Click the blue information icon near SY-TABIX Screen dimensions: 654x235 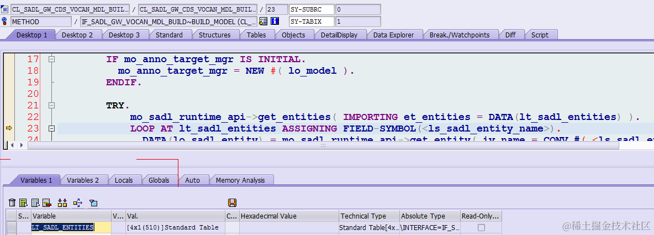(275, 21)
